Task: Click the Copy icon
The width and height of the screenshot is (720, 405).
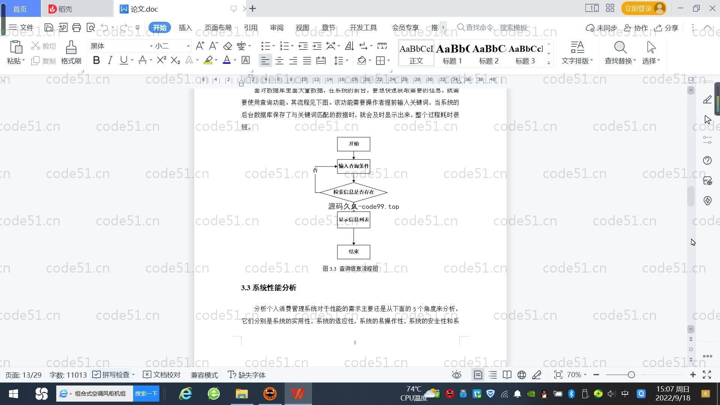Action: (x=36, y=61)
